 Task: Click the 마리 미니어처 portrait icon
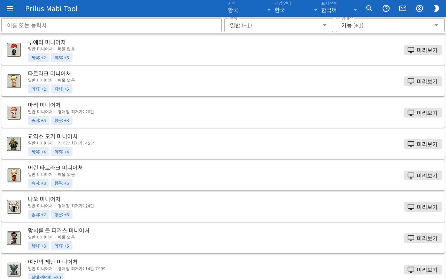[x=14, y=113]
